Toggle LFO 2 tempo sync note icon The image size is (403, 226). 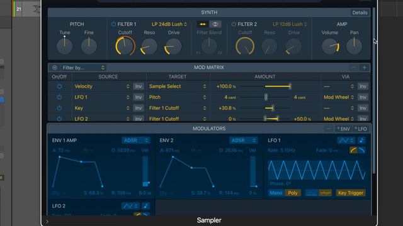coord(145,206)
